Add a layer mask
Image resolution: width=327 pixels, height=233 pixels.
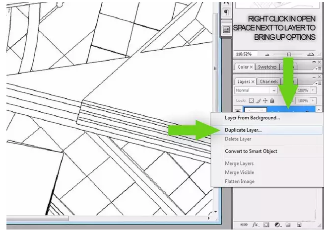(266, 225)
